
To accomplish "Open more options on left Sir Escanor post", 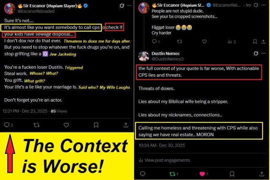I will click(x=130, y=5).
